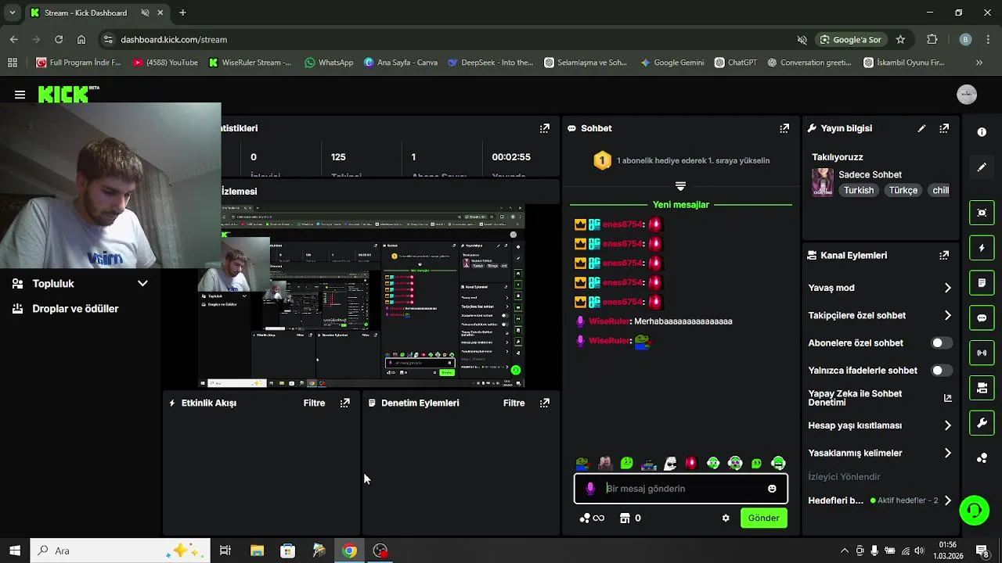The height and width of the screenshot is (563, 1002).
Task: Open the hamburger menu beside the Kick logo
Action: coord(20,95)
